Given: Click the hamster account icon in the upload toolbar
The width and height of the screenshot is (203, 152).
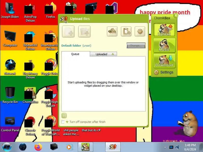Looking at the screenshot, I should (112, 31).
